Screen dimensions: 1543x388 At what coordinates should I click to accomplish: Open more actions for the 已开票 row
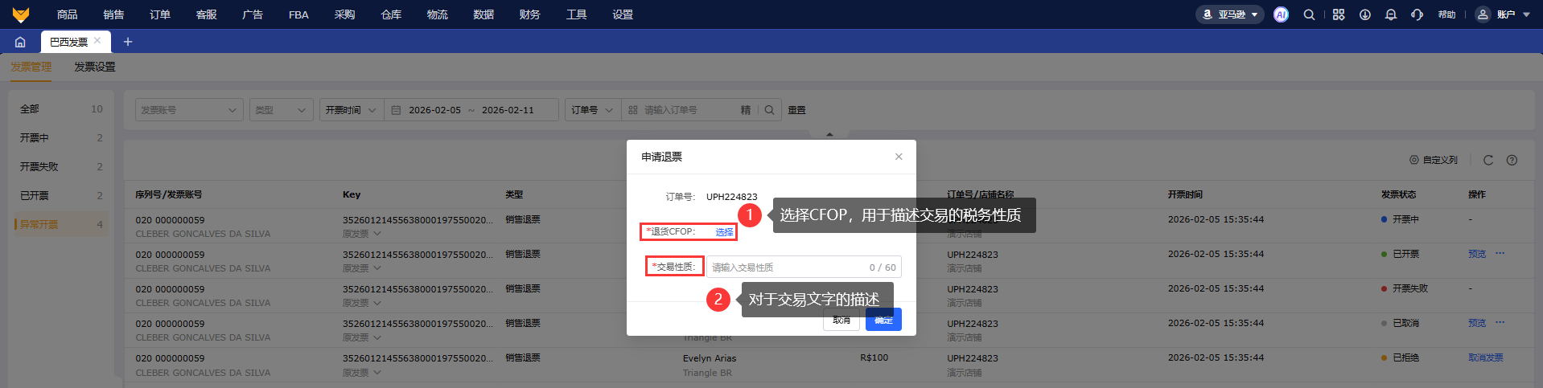(x=1500, y=254)
